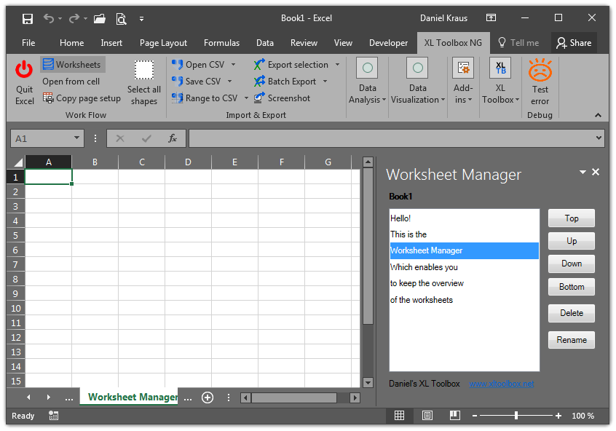
Task: Click the Test error sad face icon
Action: point(540,71)
